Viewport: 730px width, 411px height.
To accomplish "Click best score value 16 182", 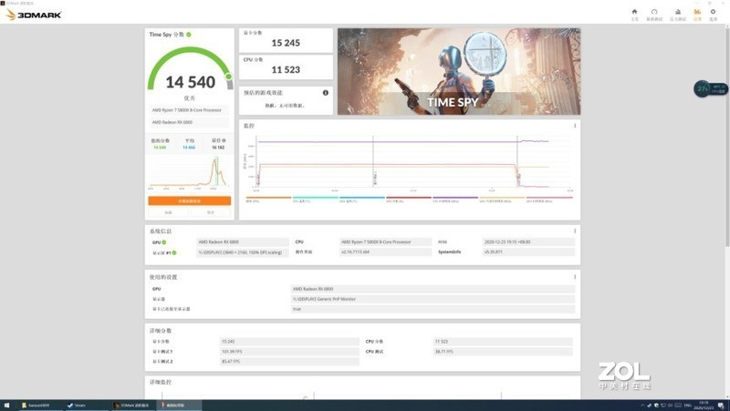I will [x=218, y=148].
